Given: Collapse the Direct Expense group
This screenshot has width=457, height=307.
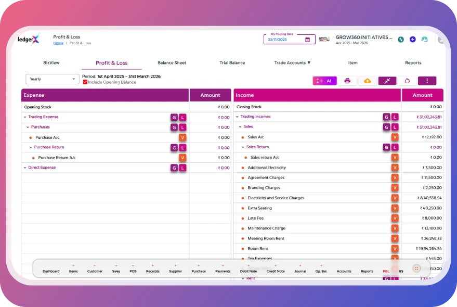Looking at the screenshot, I should [25, 168].
